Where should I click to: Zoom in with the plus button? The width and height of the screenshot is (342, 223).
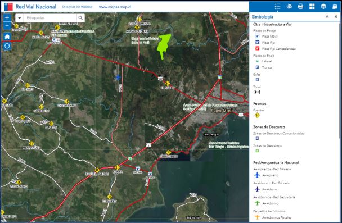pos(7,17)
